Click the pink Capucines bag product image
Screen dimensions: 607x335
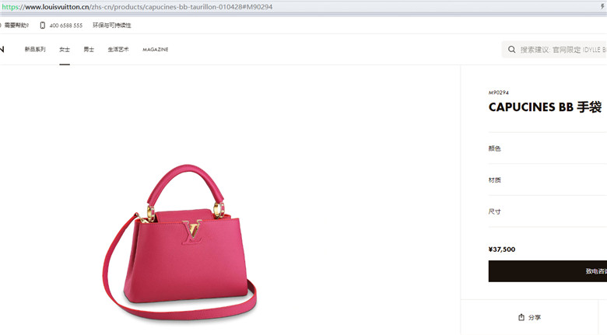coord(180,243)
